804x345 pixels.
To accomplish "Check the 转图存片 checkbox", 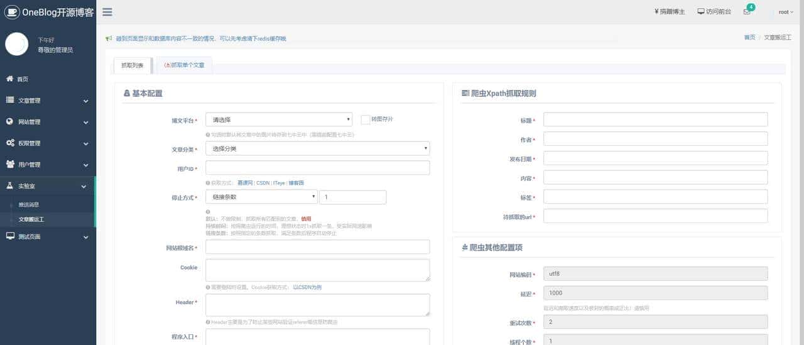I will click(366, 119).
